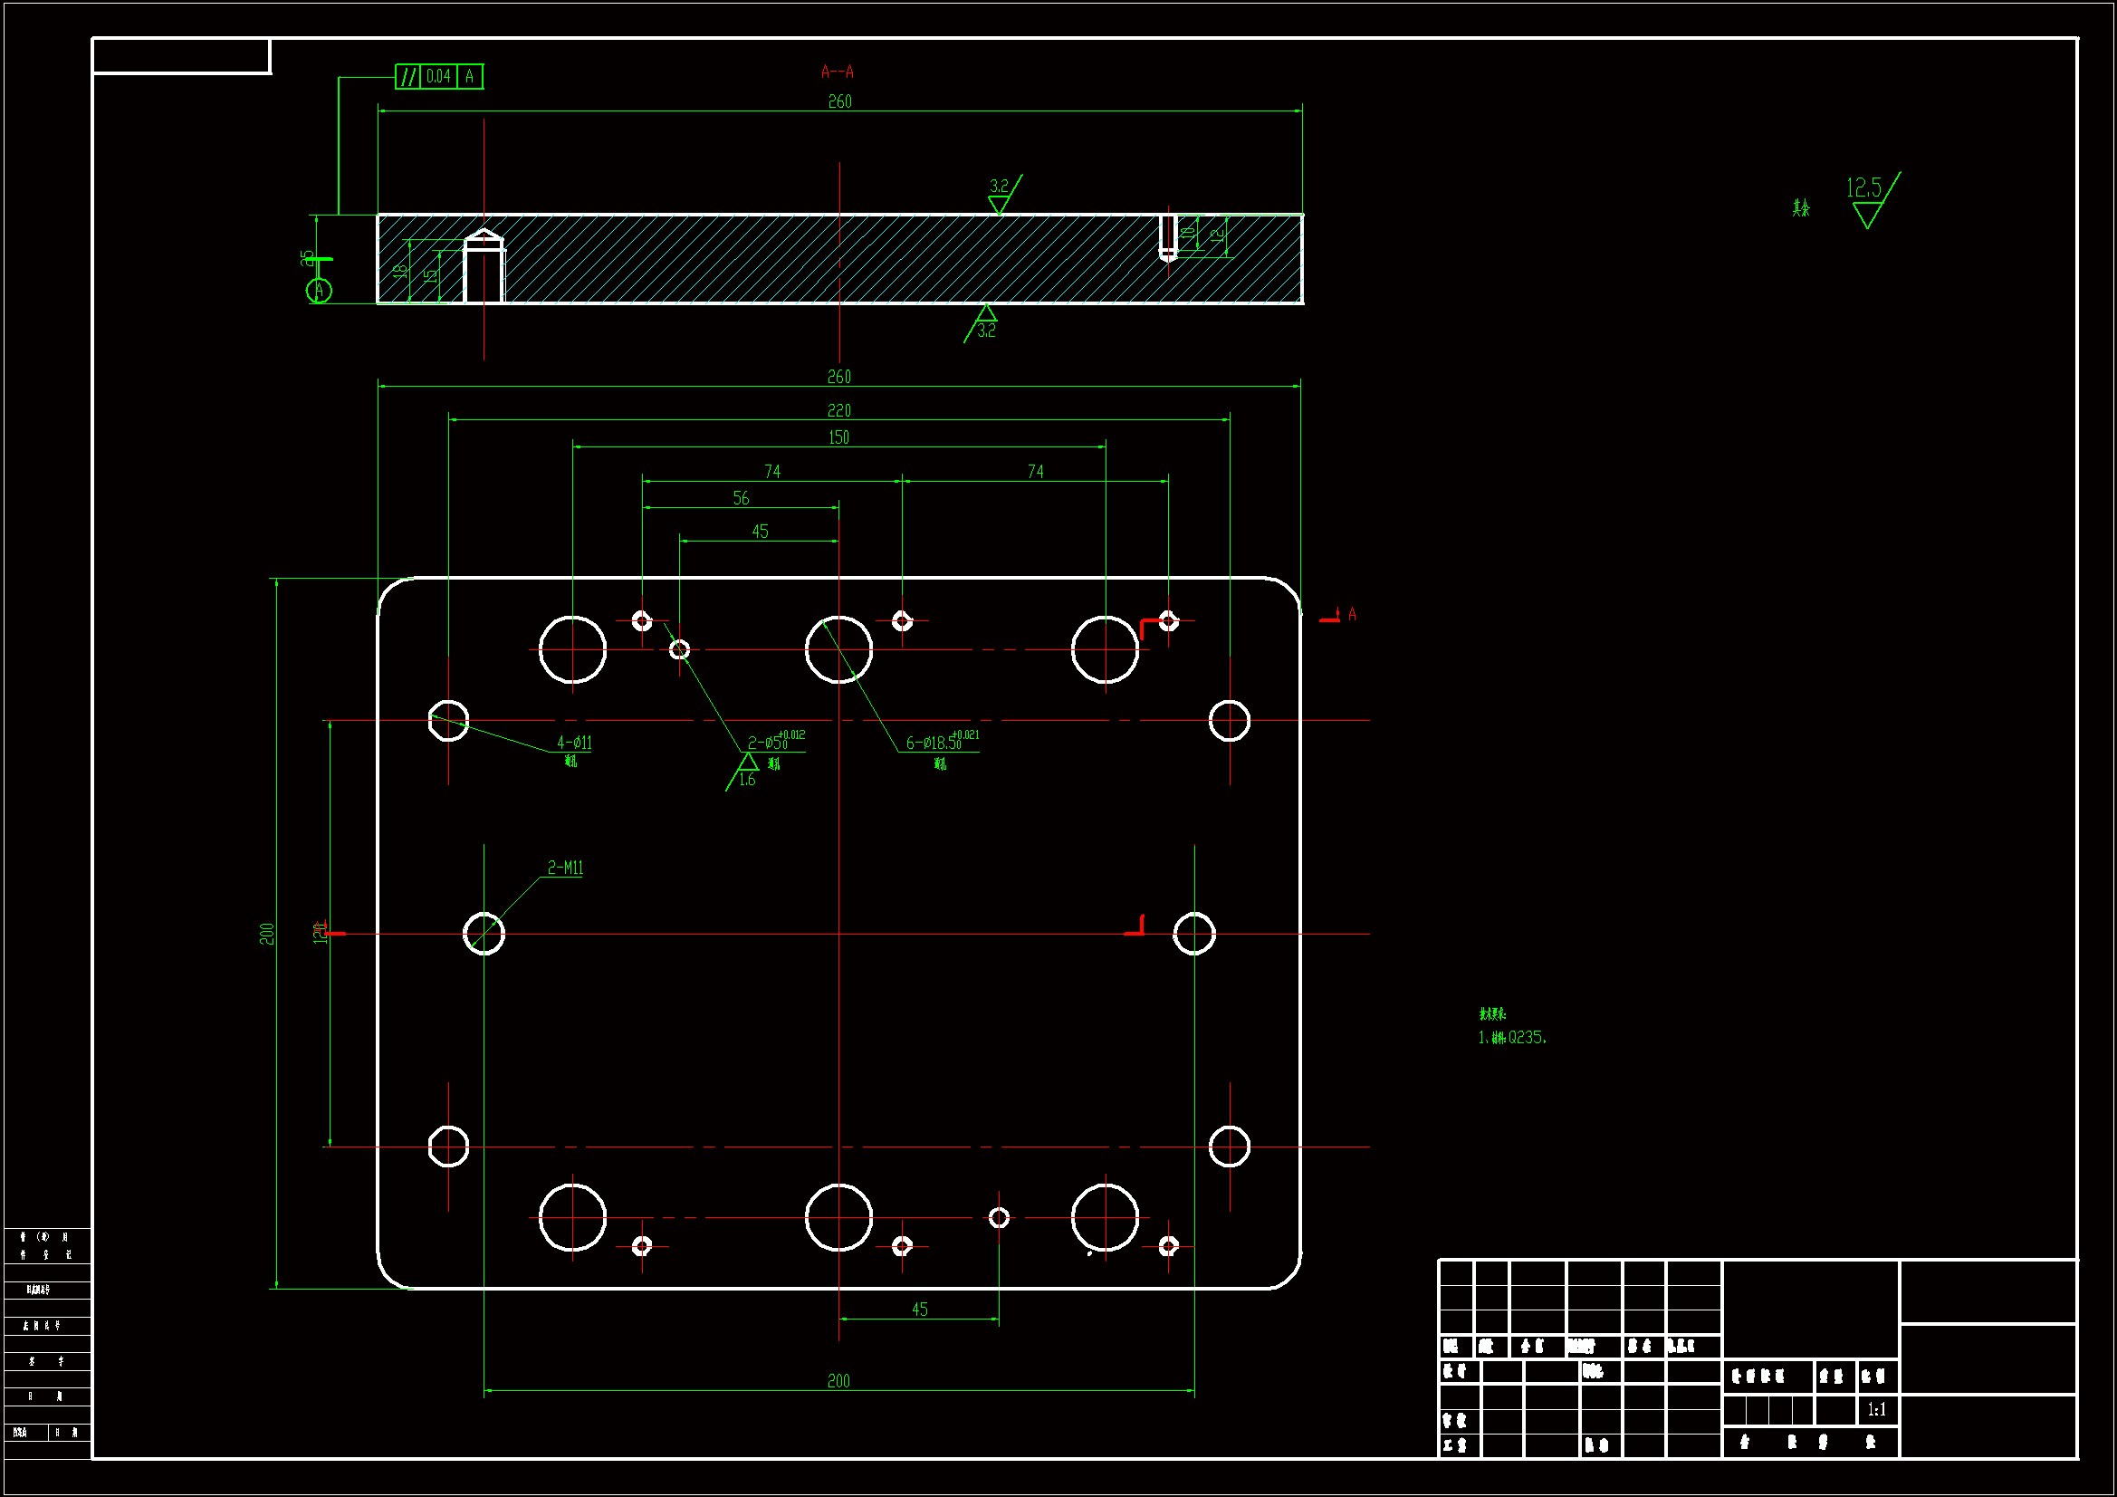Click the bottom 200 dimension value
2117x1497 pixels.
(838, 1381)
